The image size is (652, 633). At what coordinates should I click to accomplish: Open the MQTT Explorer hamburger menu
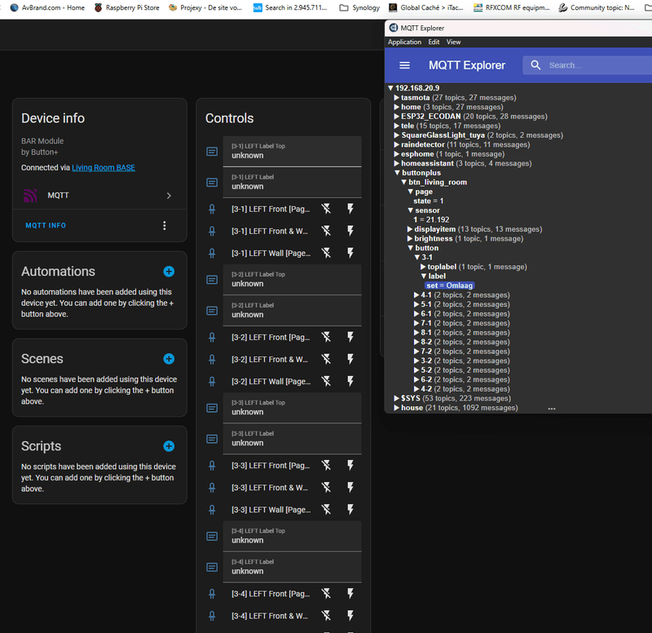404,65
